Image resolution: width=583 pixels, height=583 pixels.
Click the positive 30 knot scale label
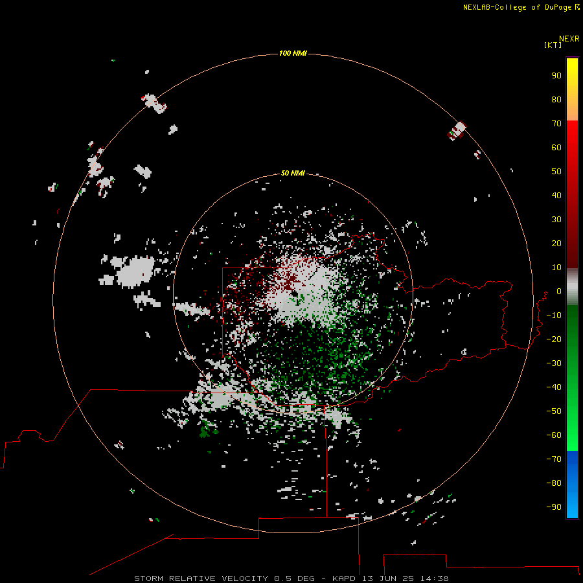pyautogui.click(x=556, y=220)
